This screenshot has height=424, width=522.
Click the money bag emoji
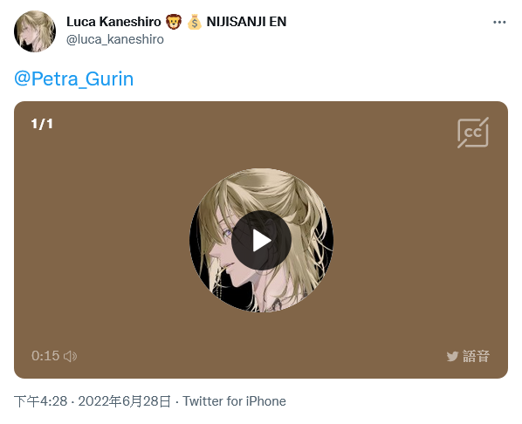pos(194,22)
